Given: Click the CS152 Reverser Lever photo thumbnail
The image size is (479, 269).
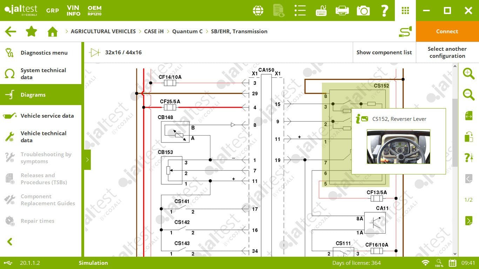Looking at the screenshot, I should tap(398, 147).
